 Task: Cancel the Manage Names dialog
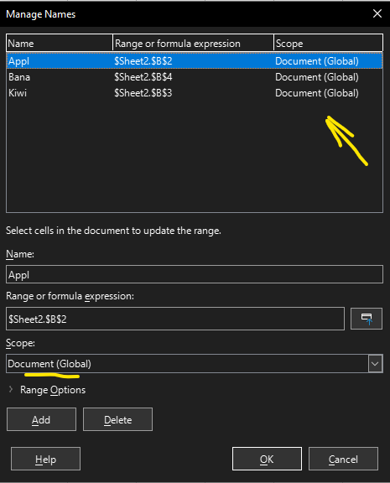(x=343, y=459)
